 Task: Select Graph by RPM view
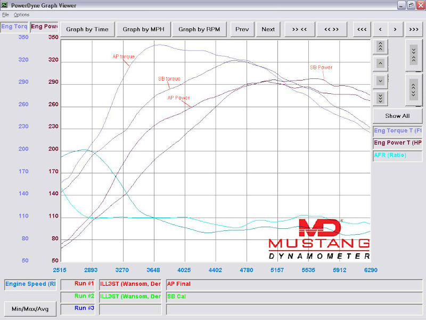[199, 29]
